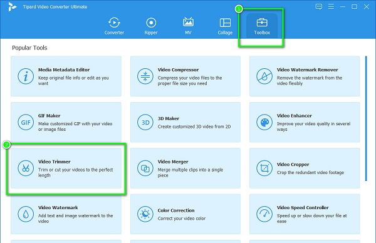Click the GIF Maker icon
This screenshot has height=243, width=376.
(x=26, y=122)
